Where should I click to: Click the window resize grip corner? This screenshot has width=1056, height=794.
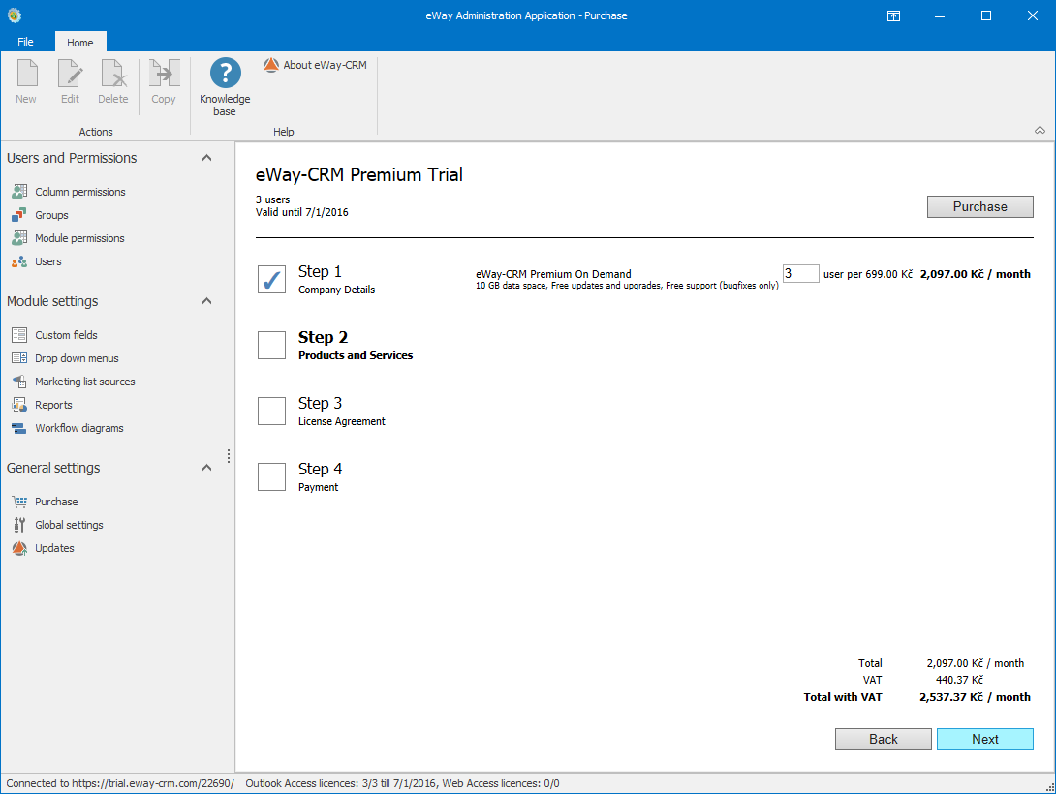pyautogui.click(x=1049, y=787)
